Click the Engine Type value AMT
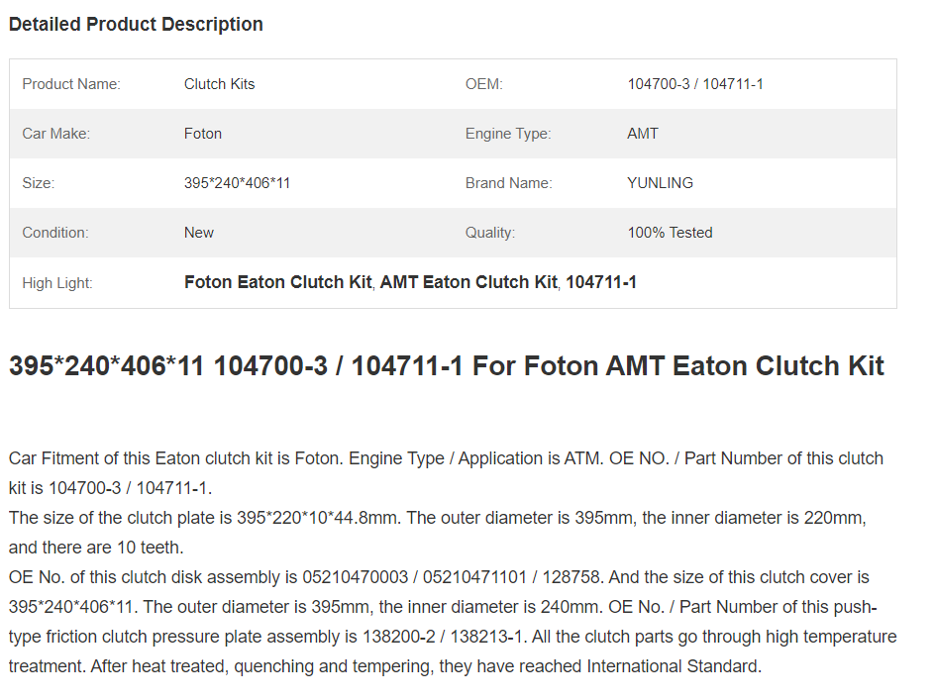Image resolution: width=935 pixels, height=700 pixels. (643, 134)
